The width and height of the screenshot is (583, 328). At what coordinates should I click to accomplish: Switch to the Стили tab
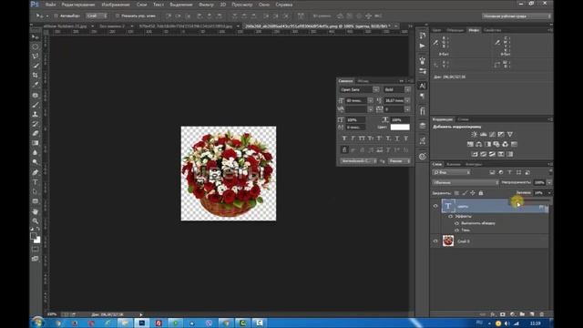[463, 119]
